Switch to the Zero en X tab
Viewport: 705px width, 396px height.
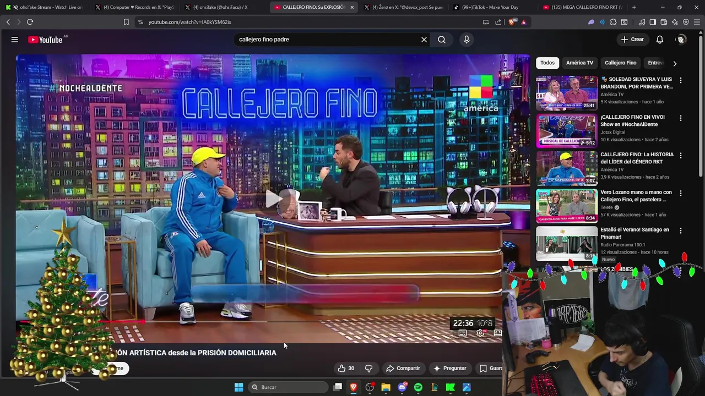[403, 7]
